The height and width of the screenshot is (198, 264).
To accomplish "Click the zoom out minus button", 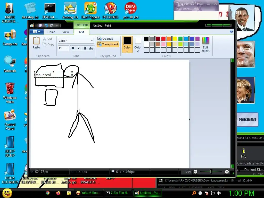I will coord(195,172).
